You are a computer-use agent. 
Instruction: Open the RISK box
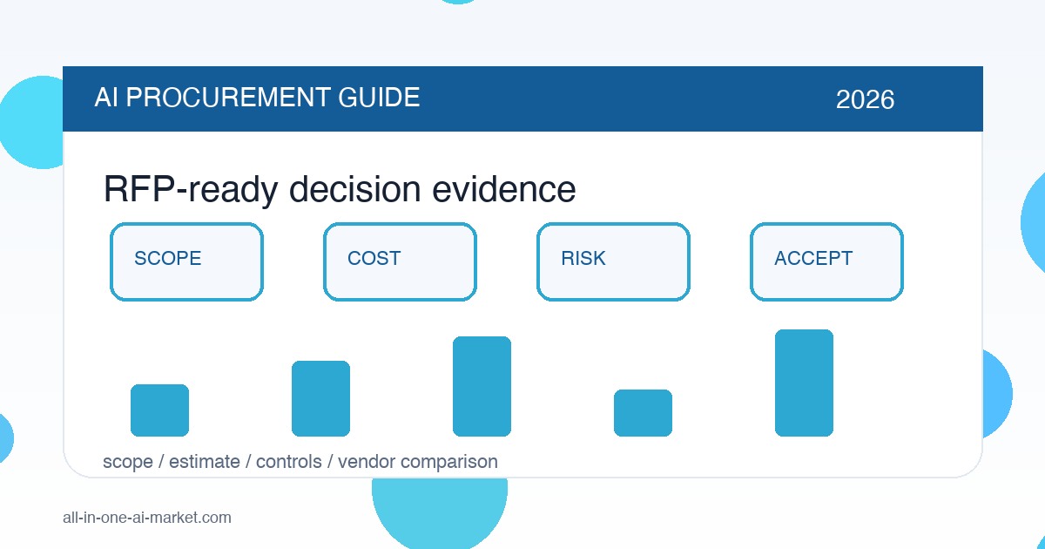tap(613, 261)
